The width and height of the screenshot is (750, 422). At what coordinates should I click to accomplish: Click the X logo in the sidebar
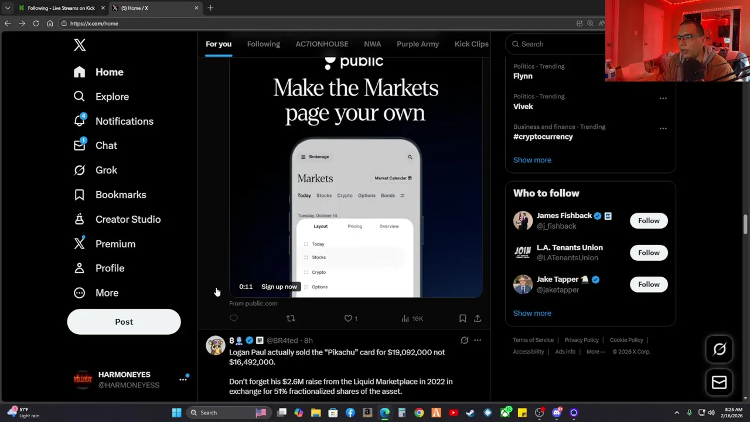(x=80, y=45)
